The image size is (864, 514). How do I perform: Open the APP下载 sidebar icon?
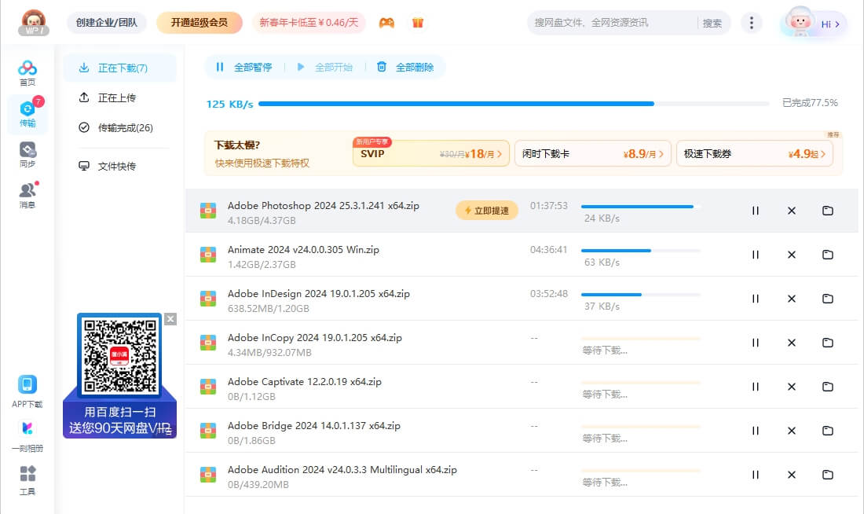[27, 391]
